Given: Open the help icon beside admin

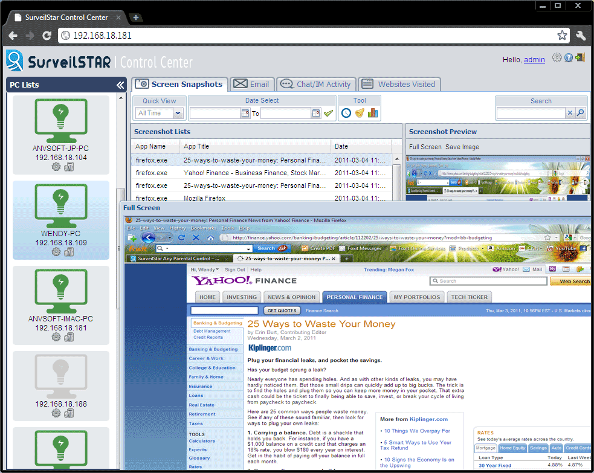Looking at the screenshot, I should click(568, 57).
